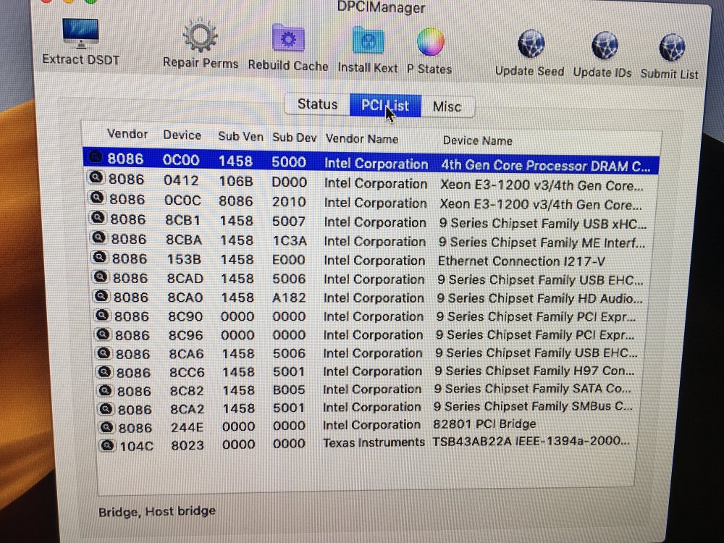Click device ID cell '8C90'
Screen dimensions: 724x543
click(185, 317)
